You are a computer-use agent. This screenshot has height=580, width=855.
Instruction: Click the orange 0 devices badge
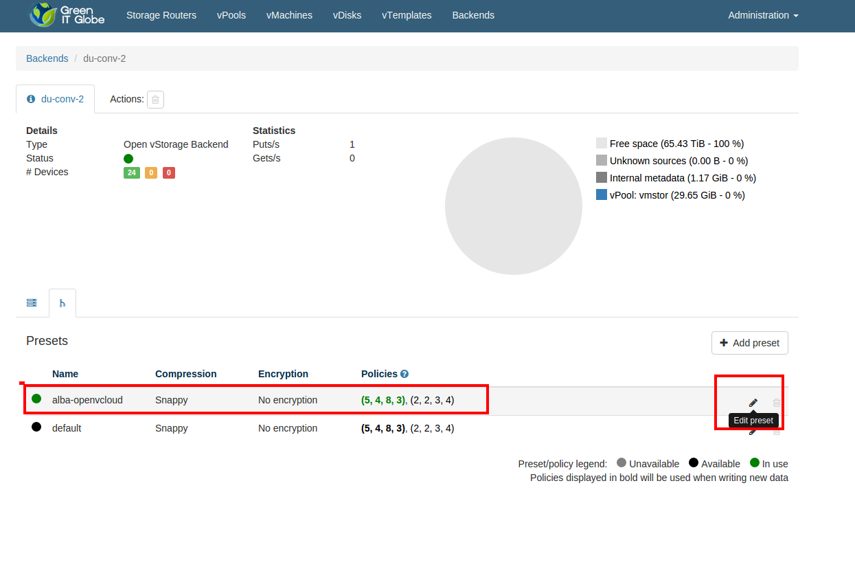pyautogui.click(x=151, y=172)
